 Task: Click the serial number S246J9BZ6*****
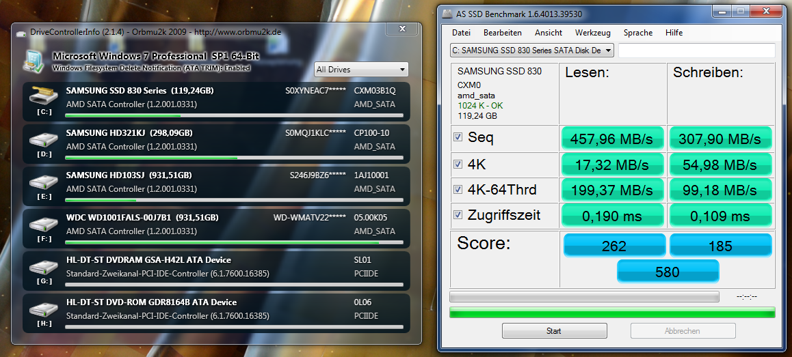pyautogui.click(x=318, y=175)
